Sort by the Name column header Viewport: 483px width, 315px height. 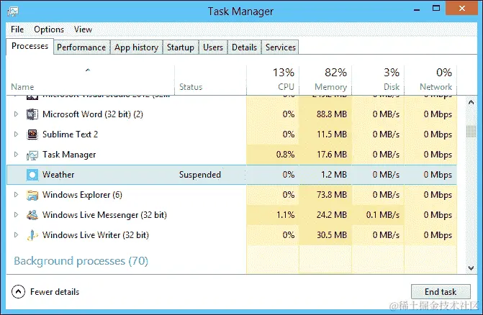point(90,80)
